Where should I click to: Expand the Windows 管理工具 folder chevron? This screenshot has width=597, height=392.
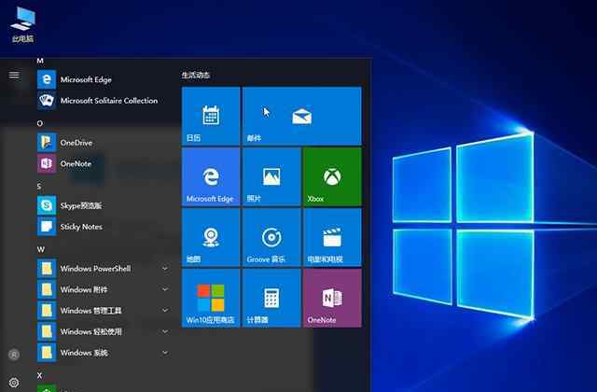[165, 311]
